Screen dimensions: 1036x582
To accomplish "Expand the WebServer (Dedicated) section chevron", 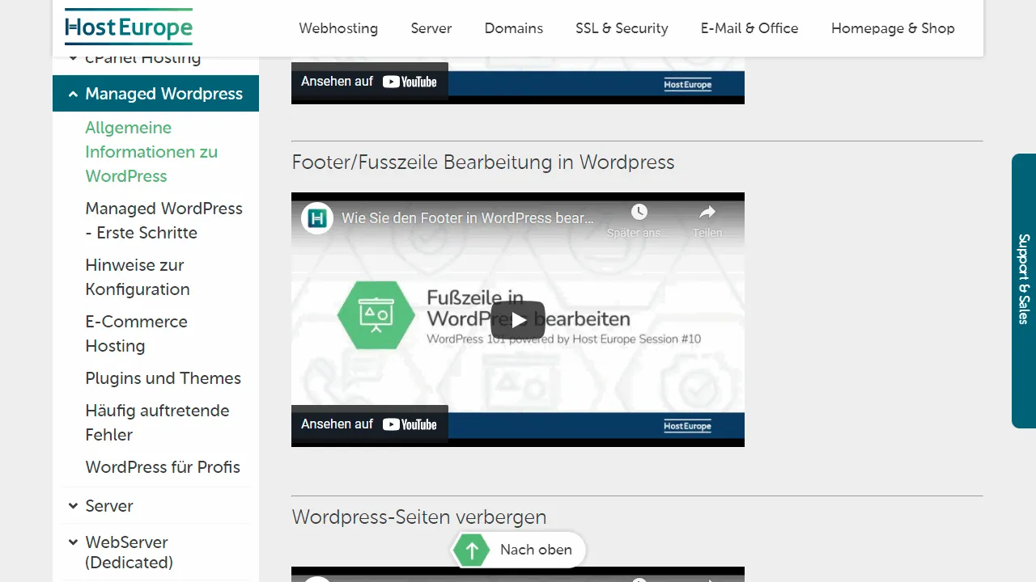I will click(x=74, y=542).
